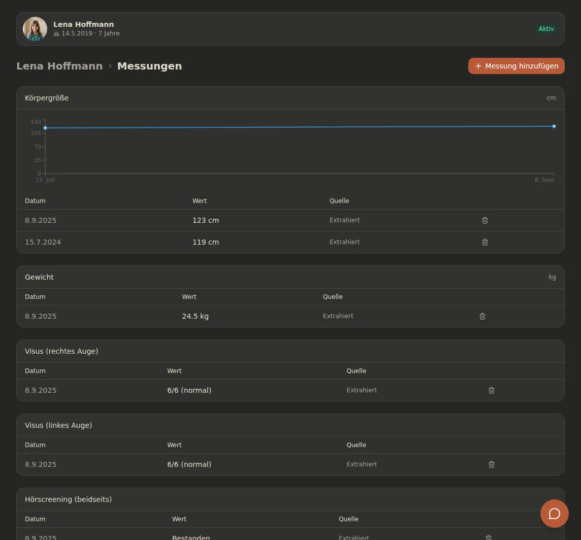Click the Hörscreening (beidseits) header

[x=68, y=499]
